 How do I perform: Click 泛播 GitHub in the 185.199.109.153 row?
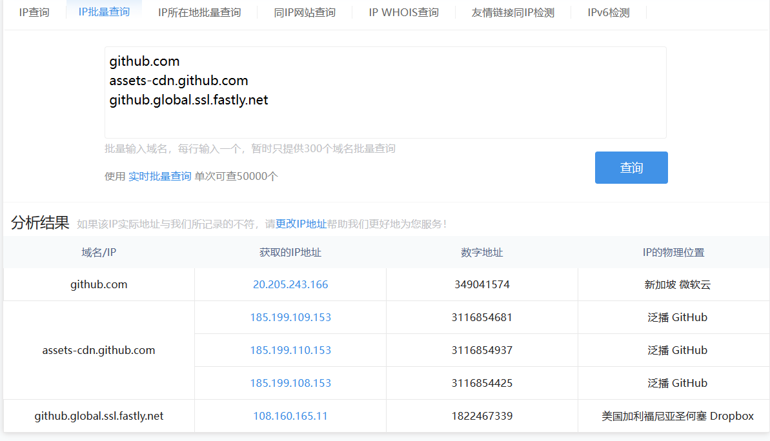(677, 317)
